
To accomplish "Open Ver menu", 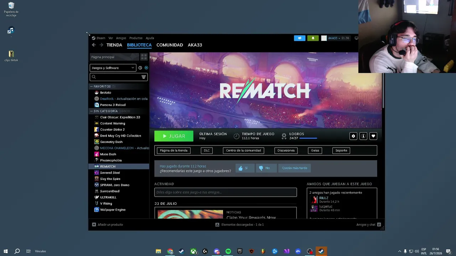I will point(110,38).
